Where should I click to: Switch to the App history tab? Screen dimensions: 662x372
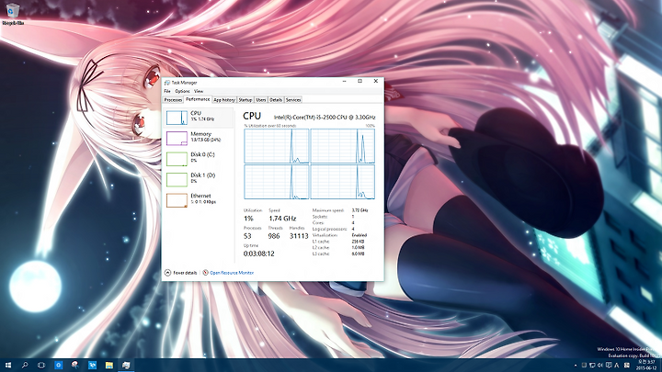224,100
